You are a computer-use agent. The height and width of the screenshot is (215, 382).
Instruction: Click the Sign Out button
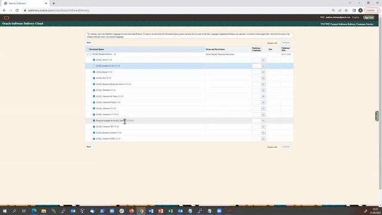(369, 17)
